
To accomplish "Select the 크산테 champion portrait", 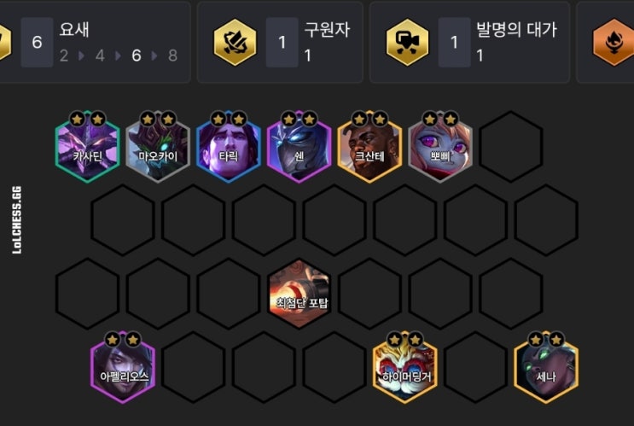I will point(369,147).
